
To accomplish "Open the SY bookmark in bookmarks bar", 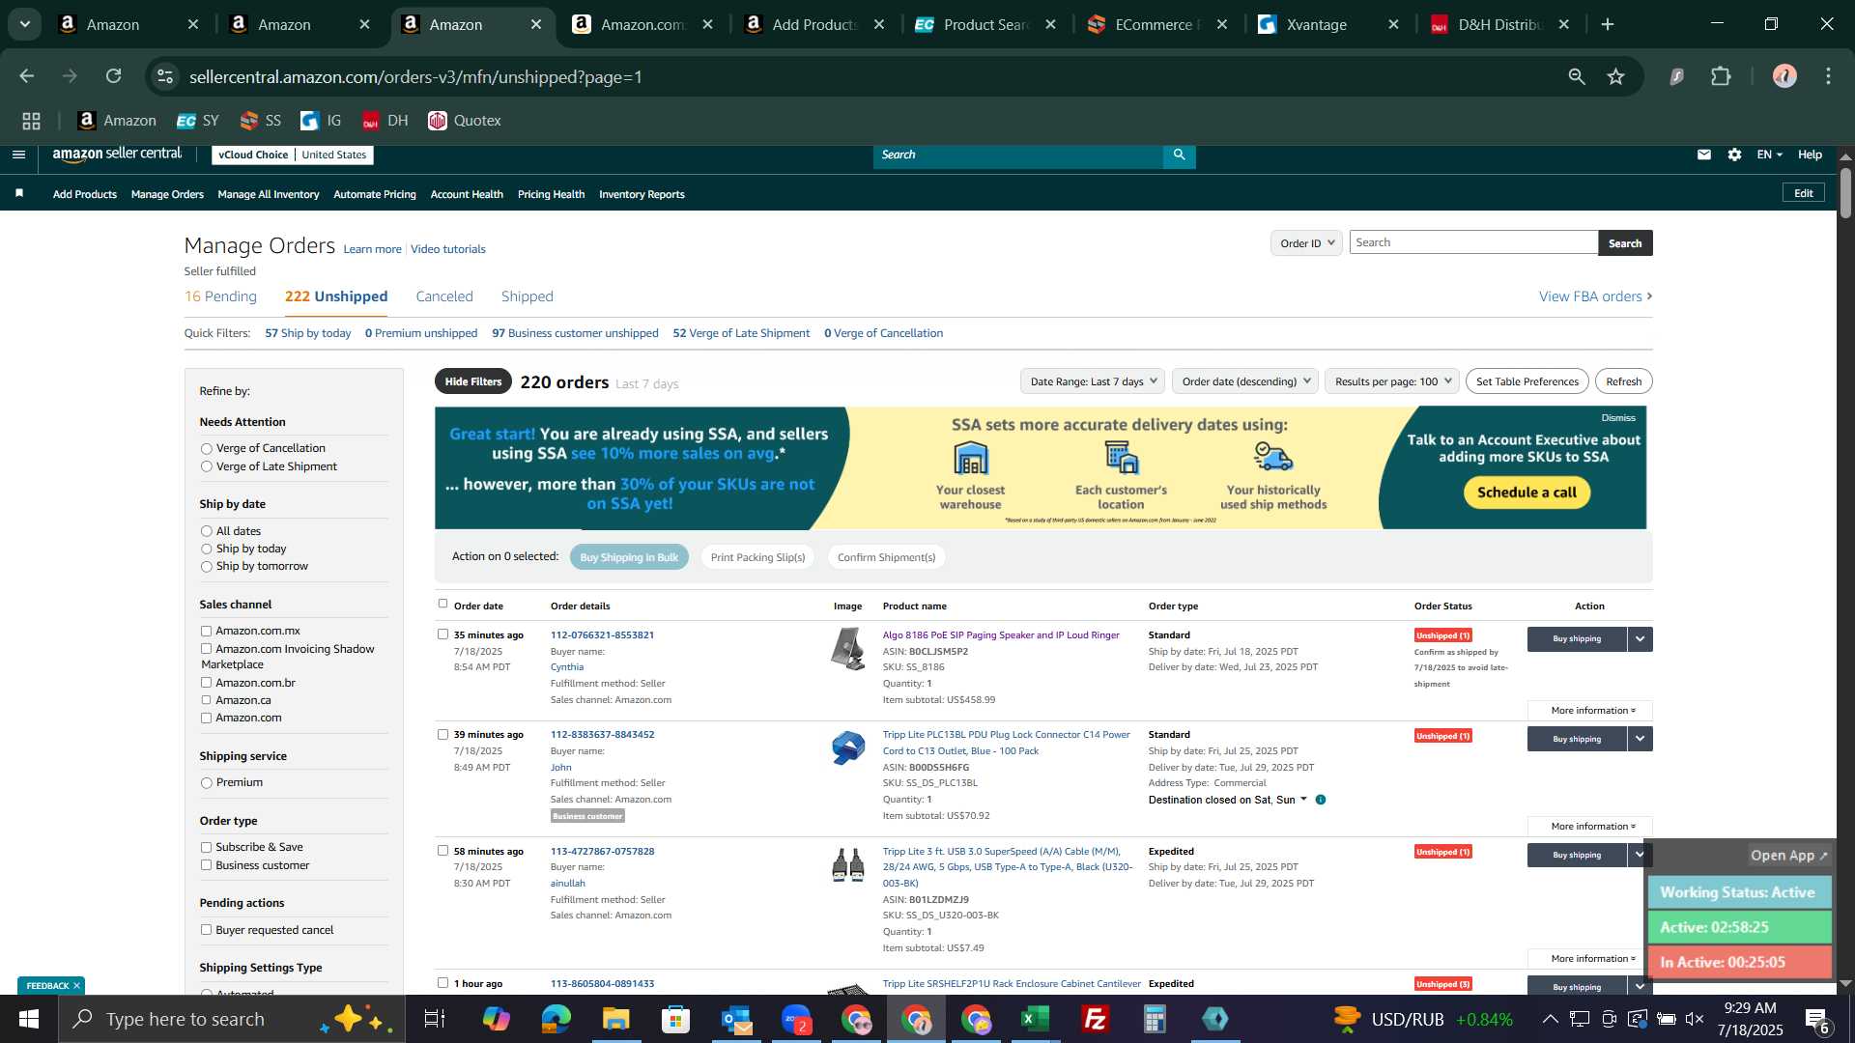I will (x=198, y=121).
